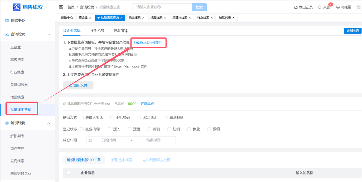The image size is (362, 182).
Task: Click the 导出记录 export icon
Action: [296, 7]
